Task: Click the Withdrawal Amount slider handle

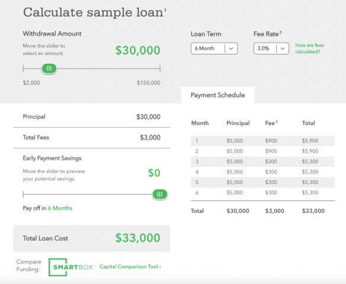Action: click(49, 68)
